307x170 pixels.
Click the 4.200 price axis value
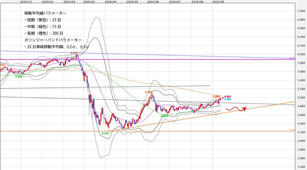301,132
